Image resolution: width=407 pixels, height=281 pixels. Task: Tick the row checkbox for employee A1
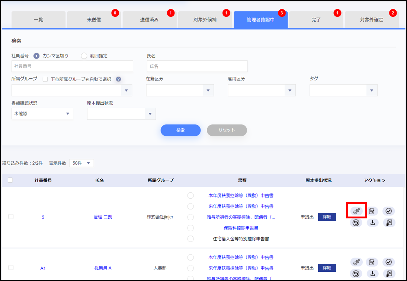[x=11, y=268]
